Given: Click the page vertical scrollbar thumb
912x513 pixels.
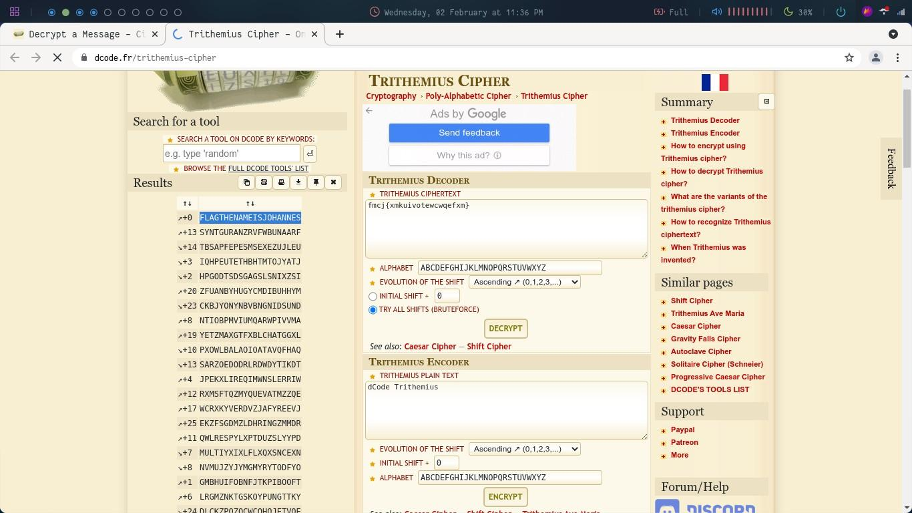Looking at the screenshot, I should click(x=907, y=127).
